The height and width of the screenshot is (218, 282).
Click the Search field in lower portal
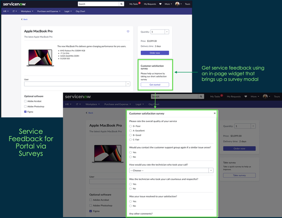coord(175,96)
